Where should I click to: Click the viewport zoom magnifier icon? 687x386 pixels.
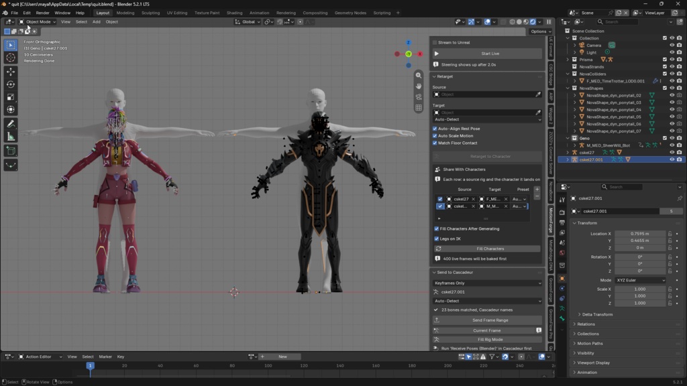point(419,75)
